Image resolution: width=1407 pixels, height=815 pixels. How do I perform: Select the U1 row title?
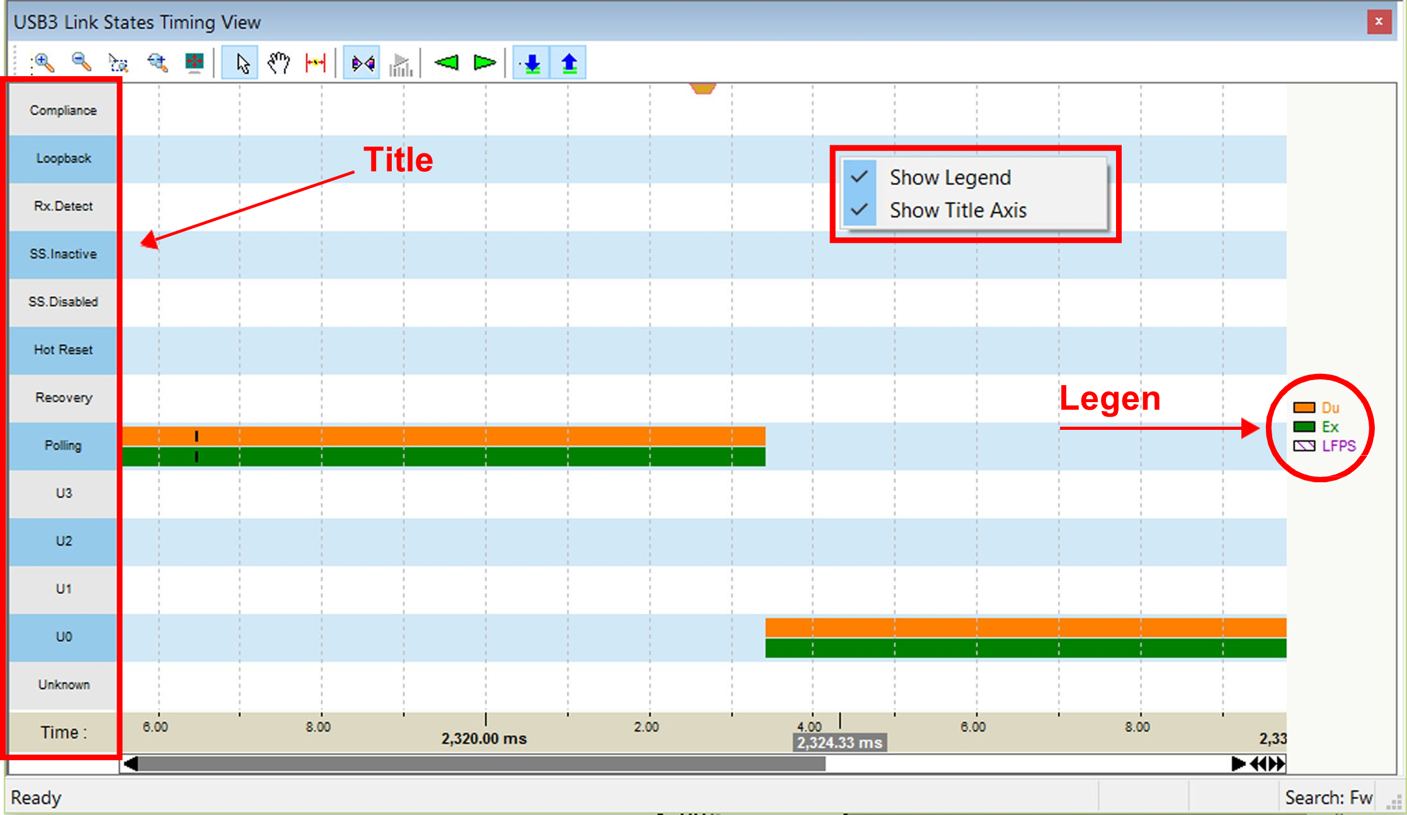tap(63, 588)
